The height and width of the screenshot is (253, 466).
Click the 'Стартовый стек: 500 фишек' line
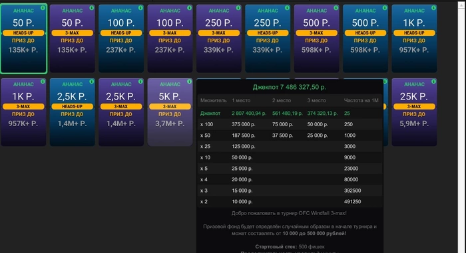290,247
